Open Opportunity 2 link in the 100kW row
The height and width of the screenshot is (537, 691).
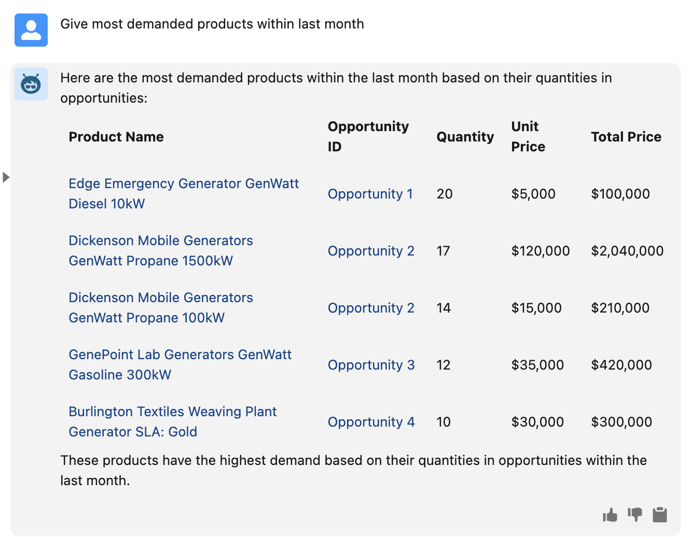(x=371, y=308)
